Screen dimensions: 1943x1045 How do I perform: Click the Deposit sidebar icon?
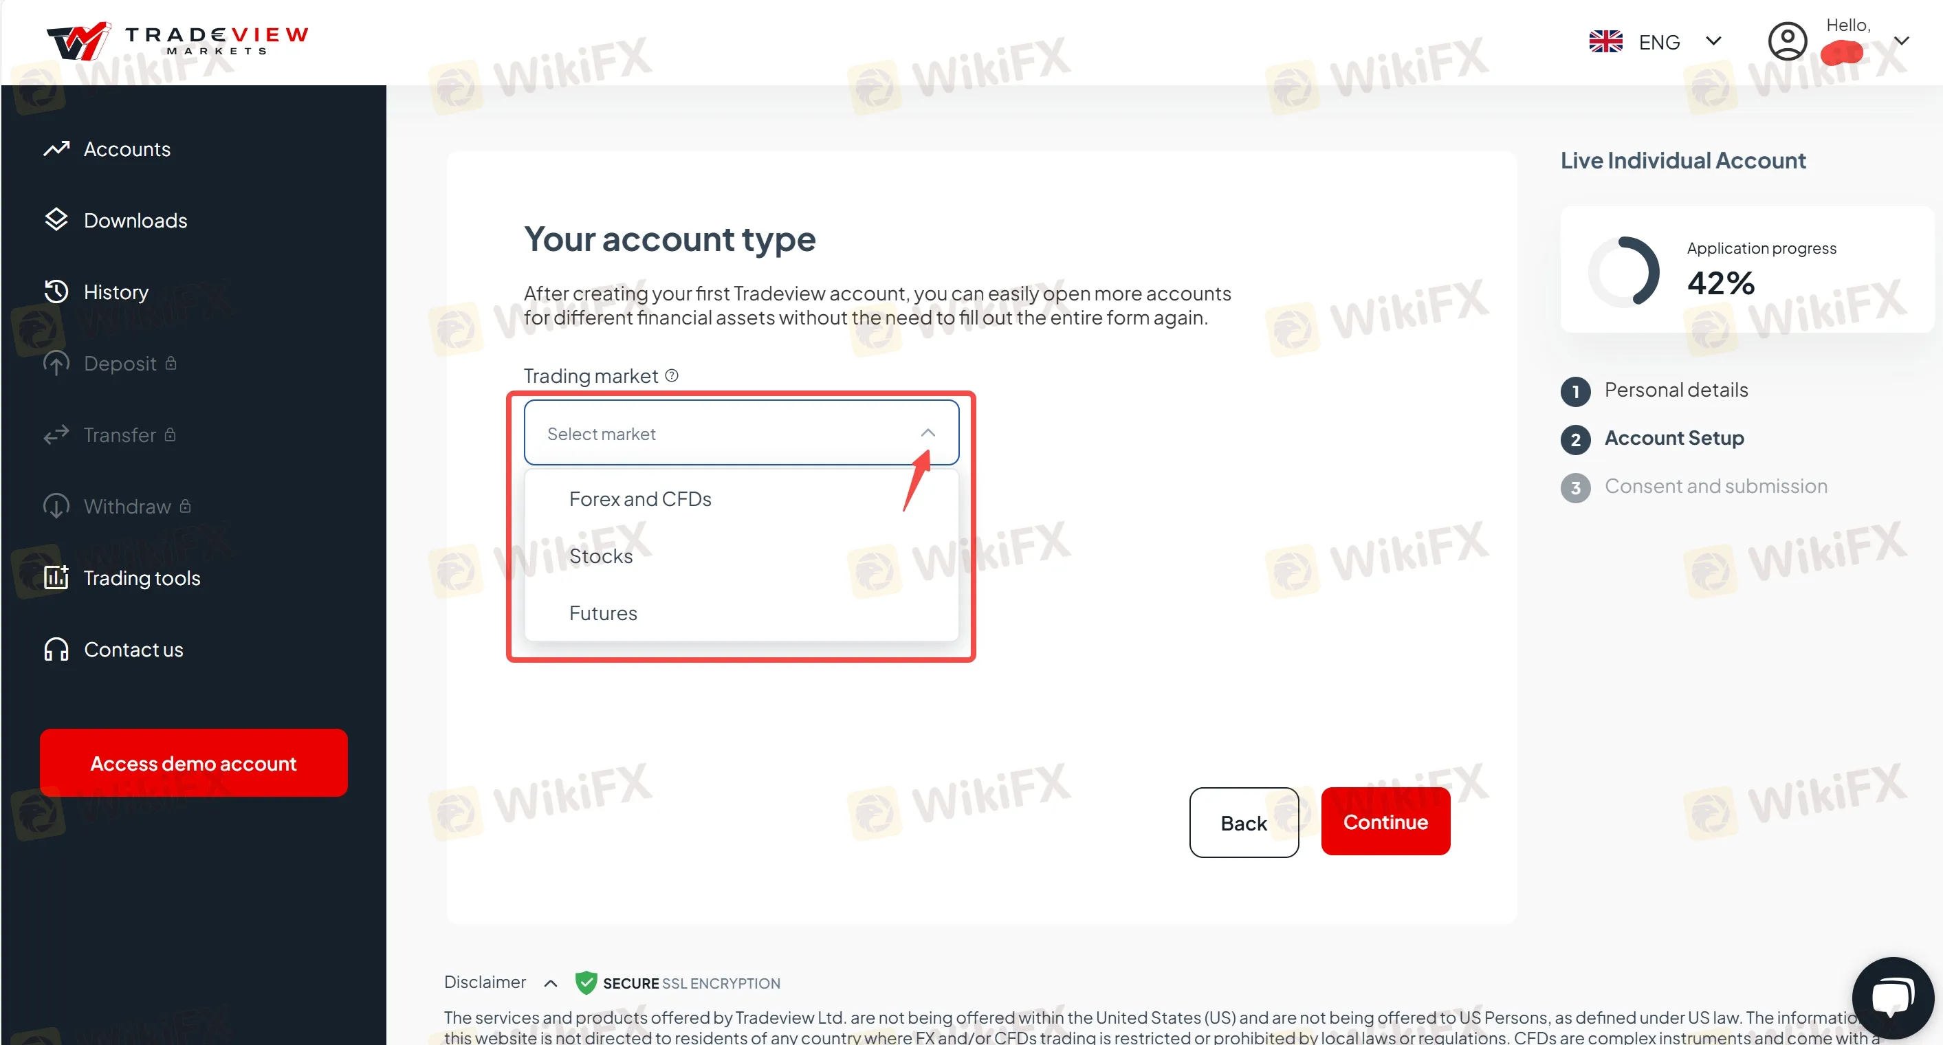click(x=58, y=363)
